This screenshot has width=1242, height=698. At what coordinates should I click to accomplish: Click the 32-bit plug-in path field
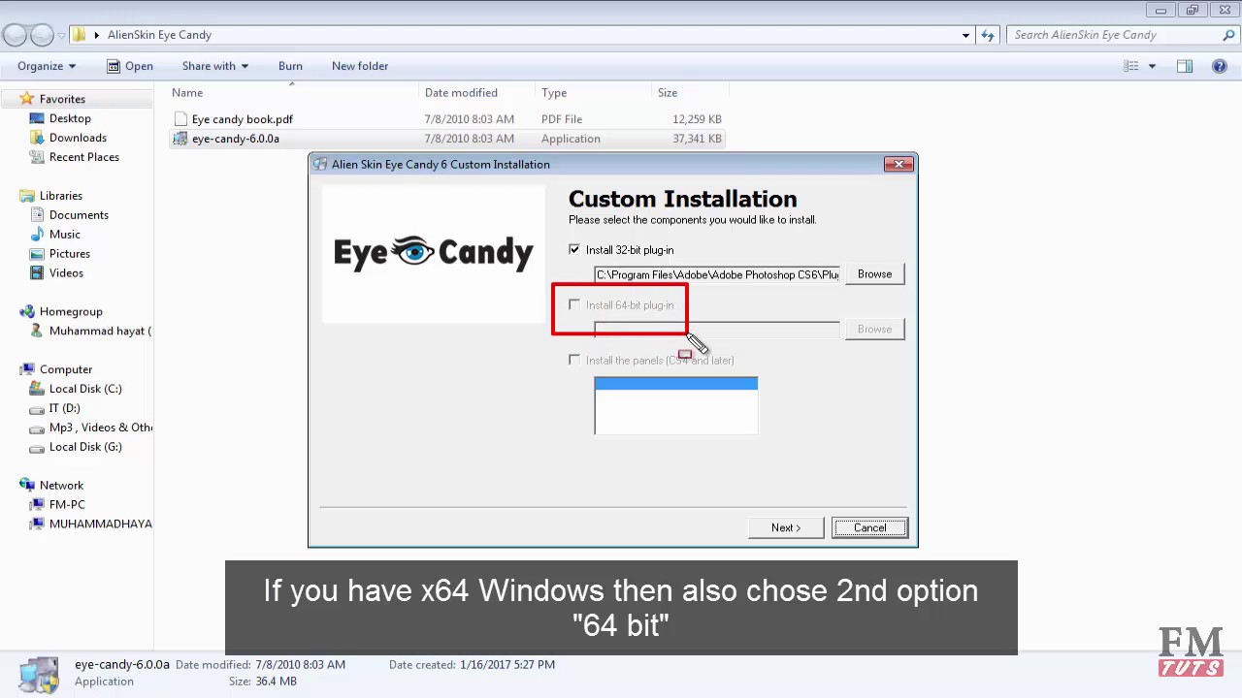coord(717,274)
